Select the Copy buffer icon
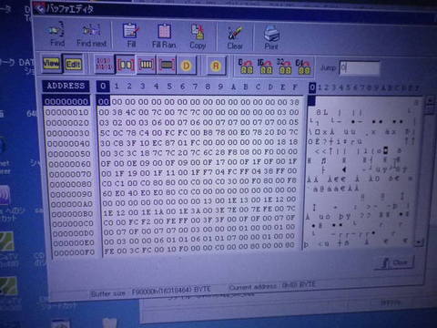Image resolution: width=437 pixels, height=328 pixels. tap(198, 37)
